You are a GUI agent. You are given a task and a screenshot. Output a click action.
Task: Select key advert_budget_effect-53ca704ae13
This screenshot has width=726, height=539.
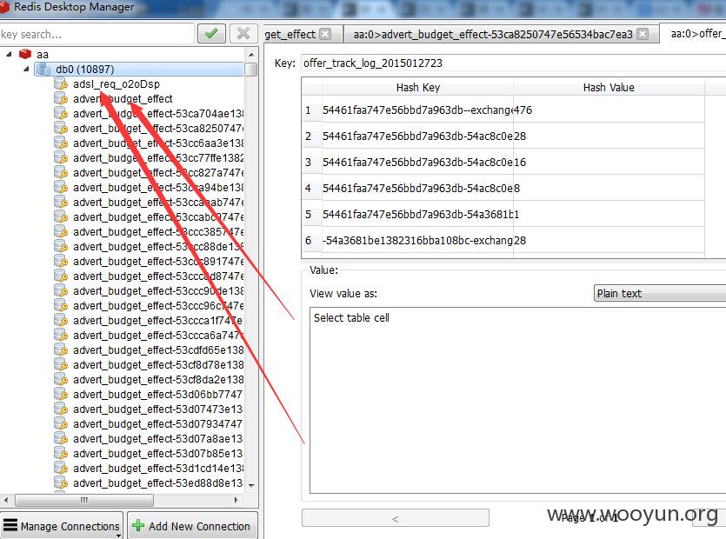tap(158, 113)
